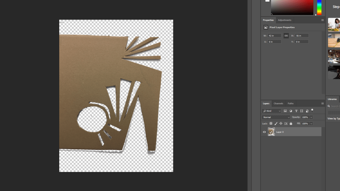The image size is (340, 191).
Task: Click the lock all padlock icon
Action: [291, 124]
